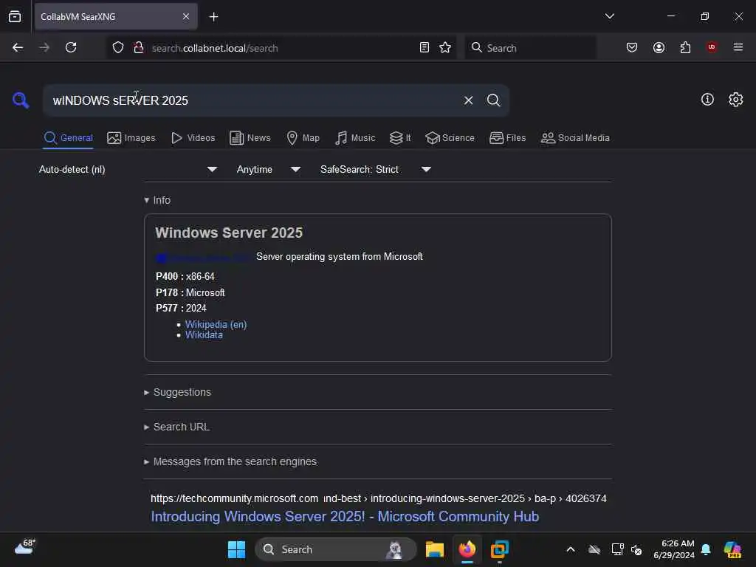Click the 'P178 : Microsoft' info row

[x=190, y=292]
